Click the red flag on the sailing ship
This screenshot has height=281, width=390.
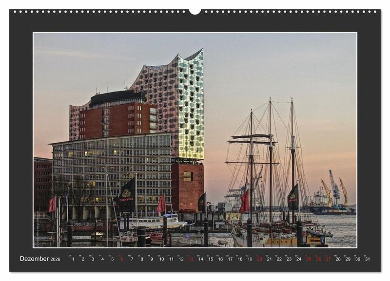244,202
